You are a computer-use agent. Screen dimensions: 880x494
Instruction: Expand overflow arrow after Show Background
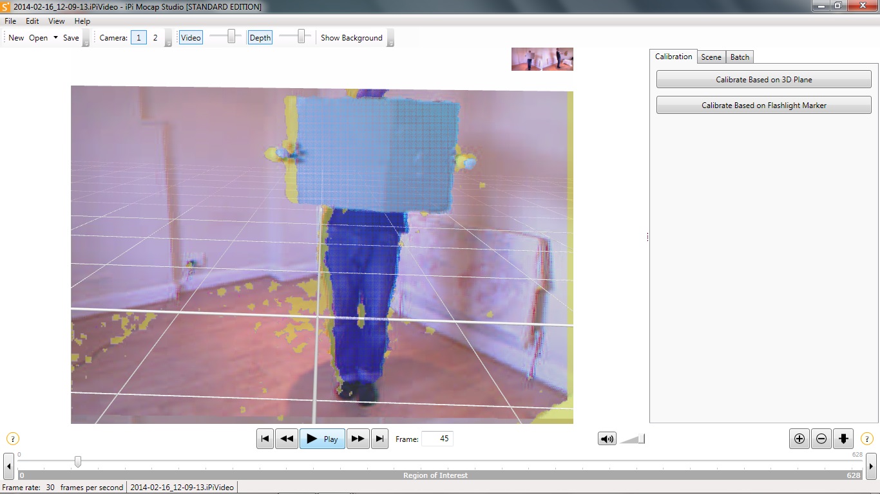point(390,39)
